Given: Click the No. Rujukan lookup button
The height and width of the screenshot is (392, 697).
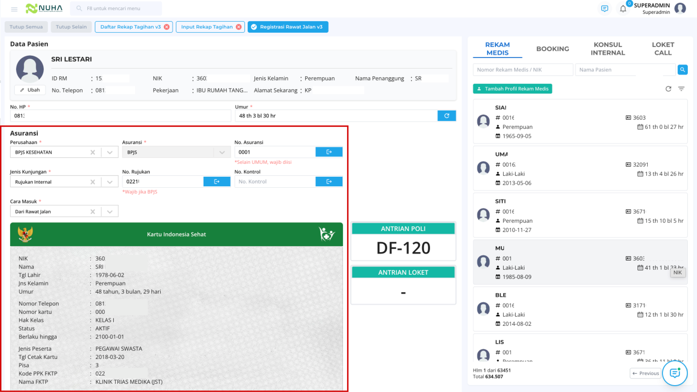Looking at the screenshot, I should pyautogui.click(x=217, y=182).
